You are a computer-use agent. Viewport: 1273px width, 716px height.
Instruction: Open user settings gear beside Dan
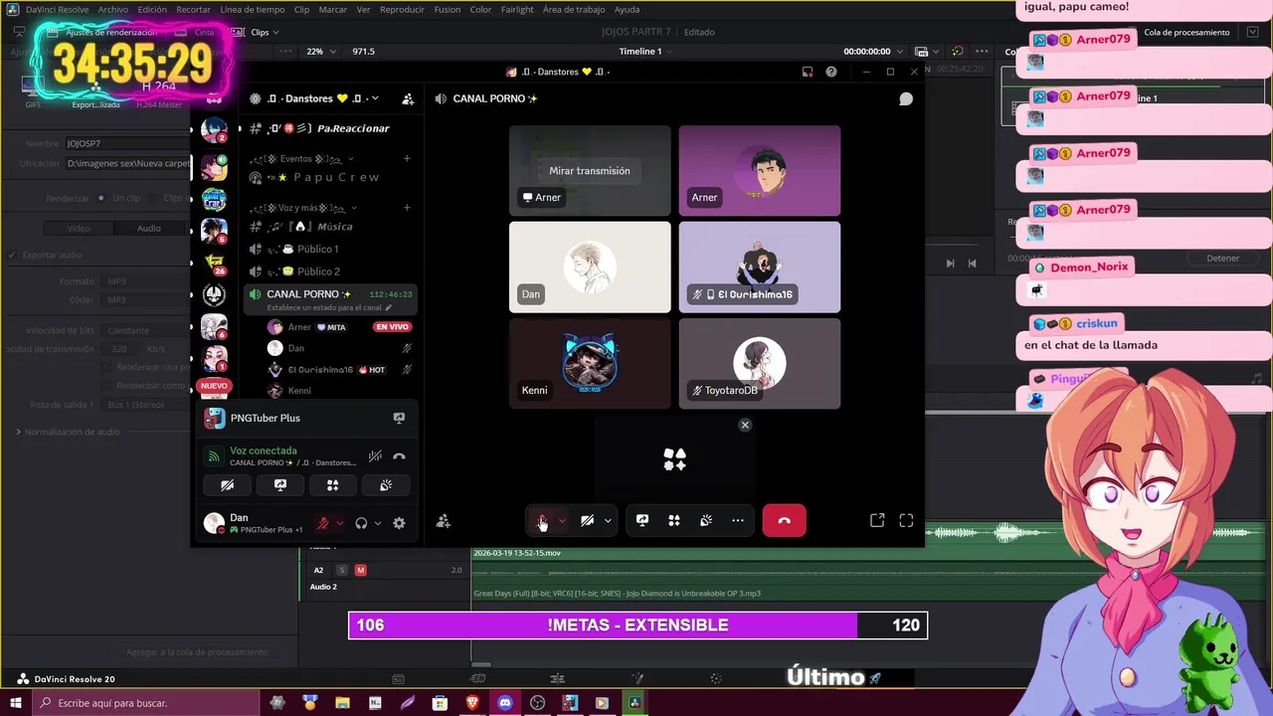399,523
